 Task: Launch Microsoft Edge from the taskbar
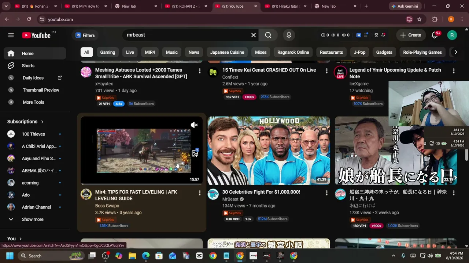click(146, 256)
